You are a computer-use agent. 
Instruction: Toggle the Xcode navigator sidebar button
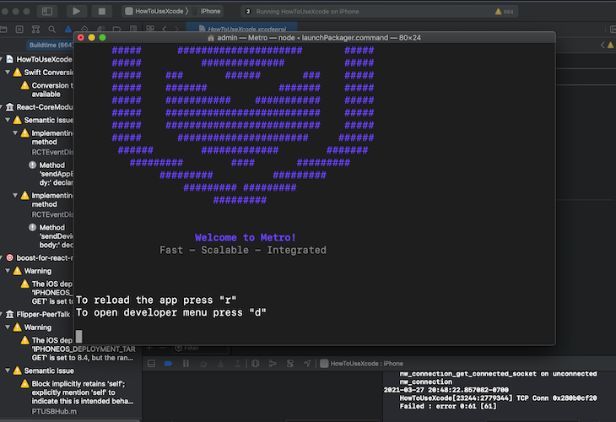[47, 11]
